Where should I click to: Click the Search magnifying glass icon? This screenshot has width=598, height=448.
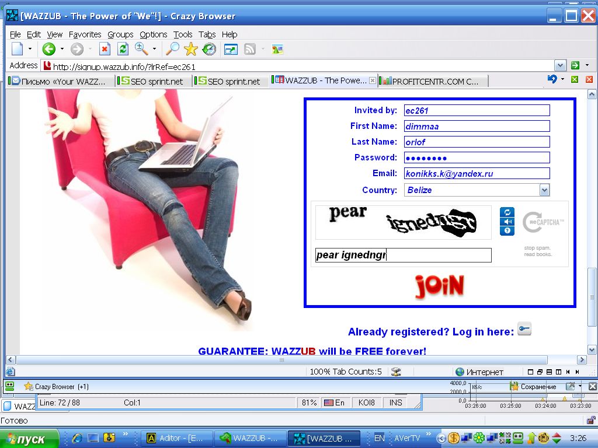pyautogui.click(x=172, y=49)
